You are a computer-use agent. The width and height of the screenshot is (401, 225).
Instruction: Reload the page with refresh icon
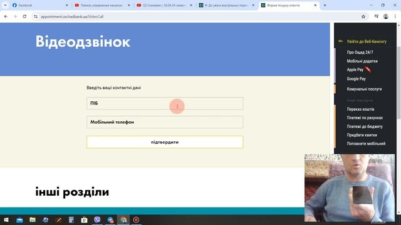tap(24, 16)
